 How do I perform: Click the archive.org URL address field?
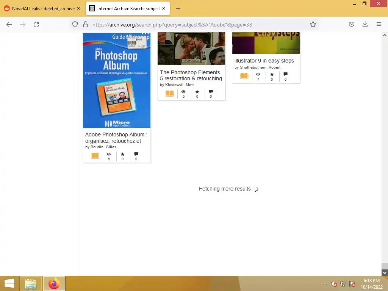click(x=172, y=25)
